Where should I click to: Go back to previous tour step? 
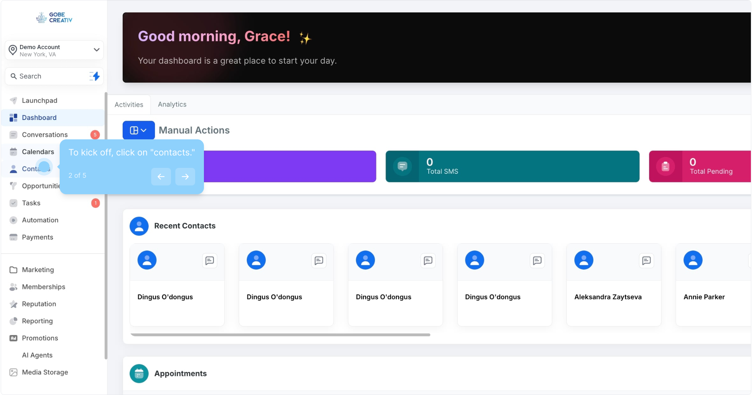coord(161,177)
